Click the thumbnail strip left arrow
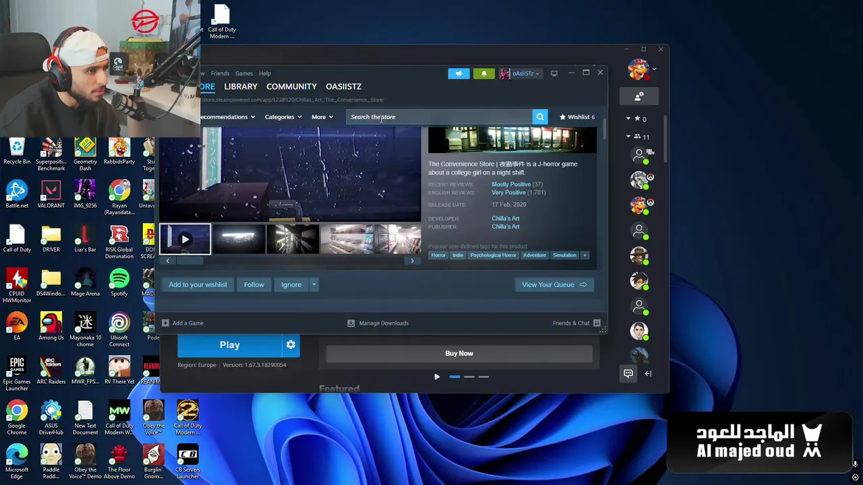Screen dimensions: 863x485 (168, 261)
